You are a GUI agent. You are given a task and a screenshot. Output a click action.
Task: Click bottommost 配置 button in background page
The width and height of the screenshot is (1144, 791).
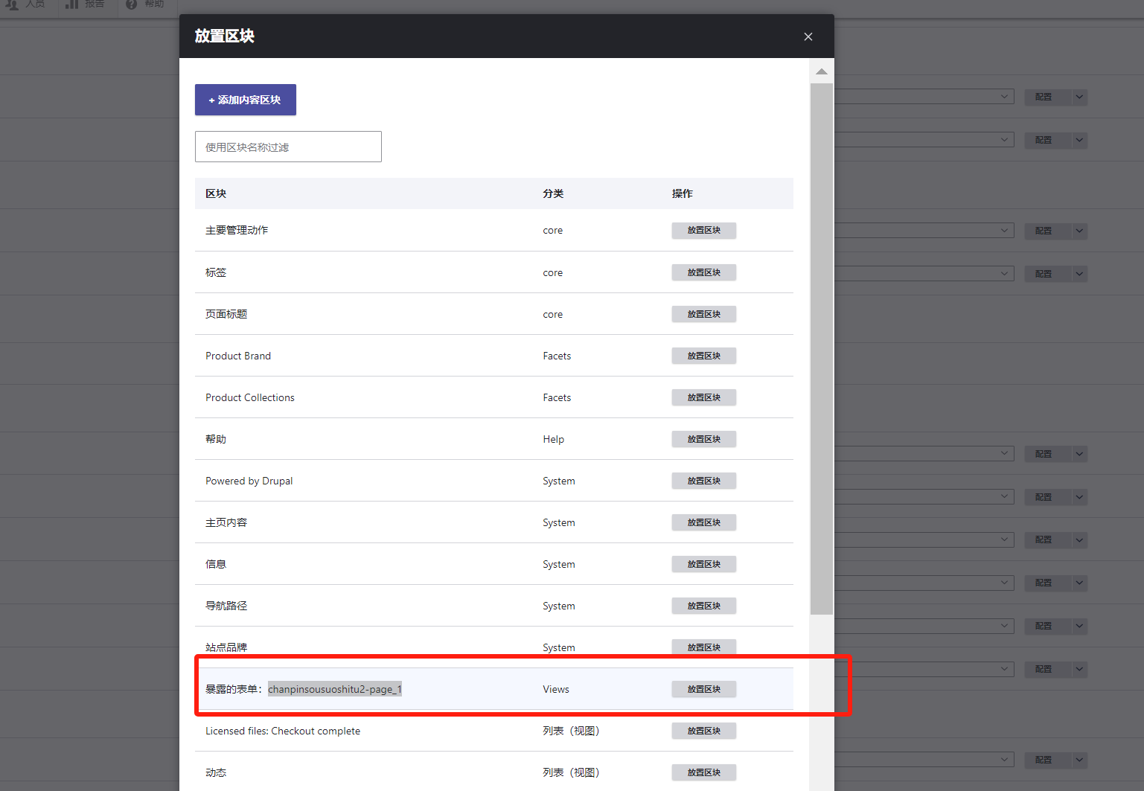(1044, 760)
